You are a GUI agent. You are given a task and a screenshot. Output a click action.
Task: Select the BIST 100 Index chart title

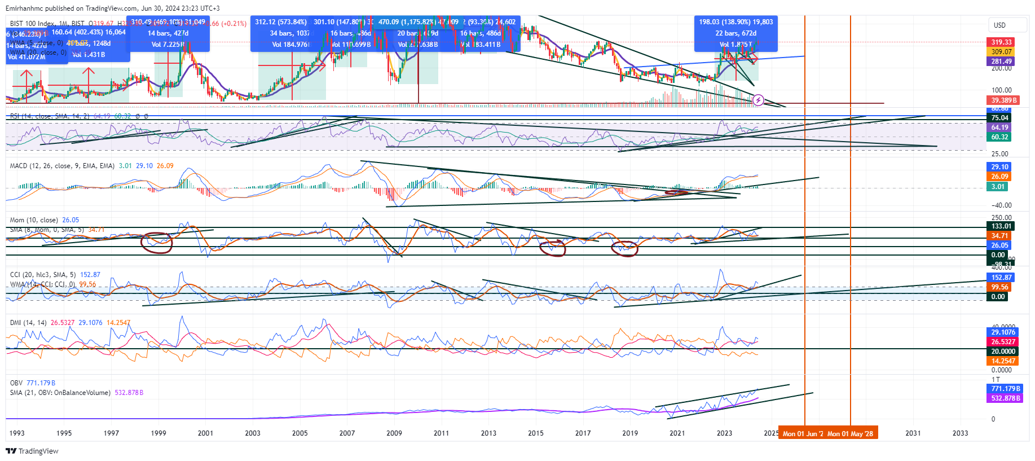(47, 24)
